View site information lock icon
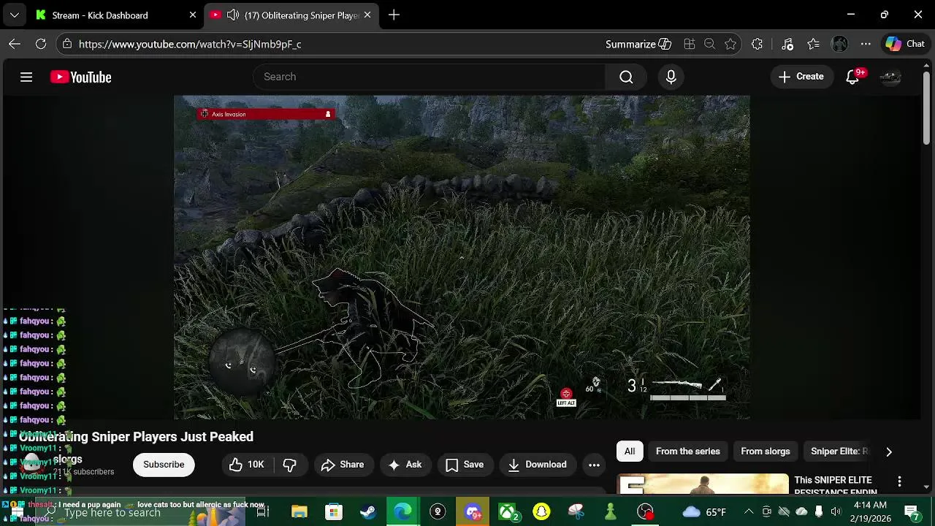This screenshot has width=935, height=526. 67,44
